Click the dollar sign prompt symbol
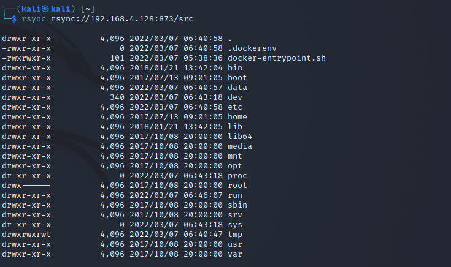This screenshot has width=451, height=267. [13, 19]
